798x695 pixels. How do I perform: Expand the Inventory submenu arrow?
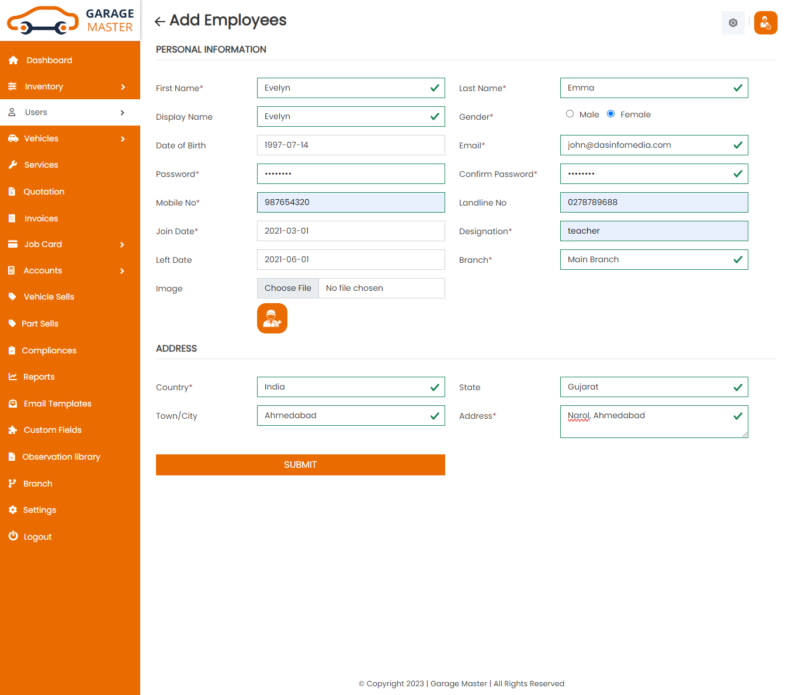pos(123,87)
